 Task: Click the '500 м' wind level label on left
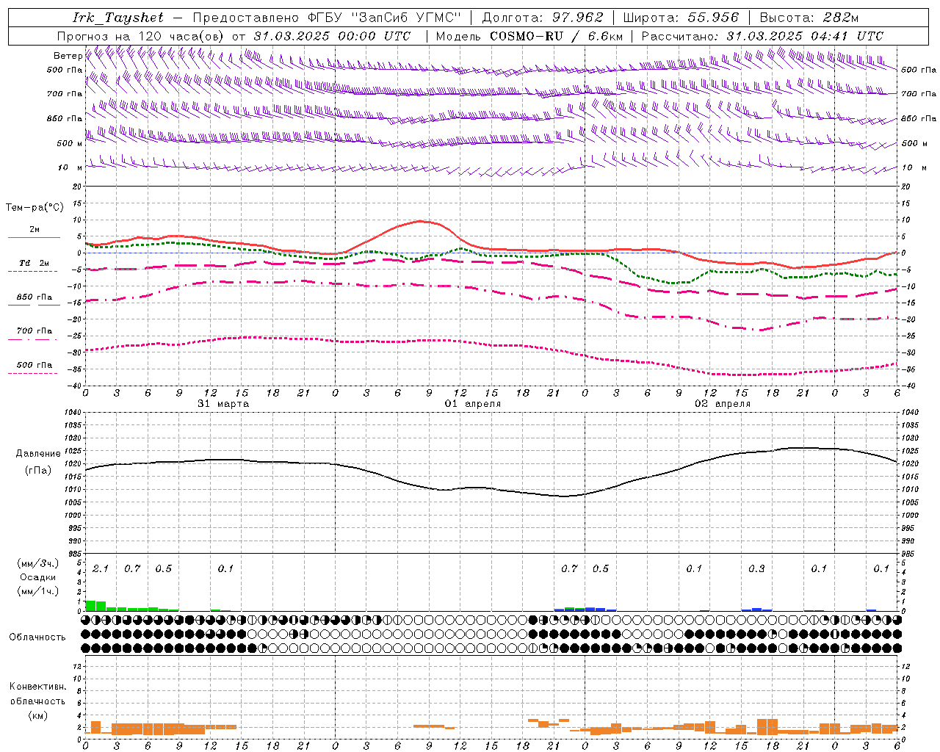70,144
